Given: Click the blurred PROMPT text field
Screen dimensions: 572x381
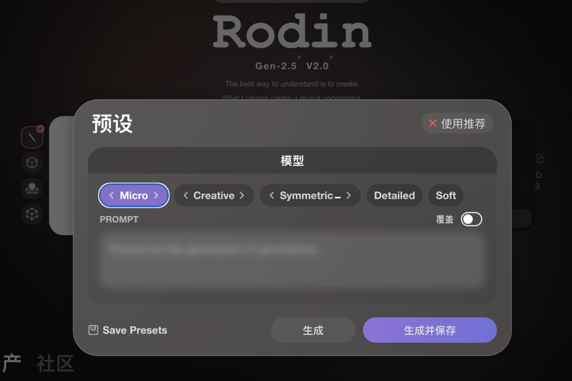Looking at the screenshot, I should pos(292,260).
